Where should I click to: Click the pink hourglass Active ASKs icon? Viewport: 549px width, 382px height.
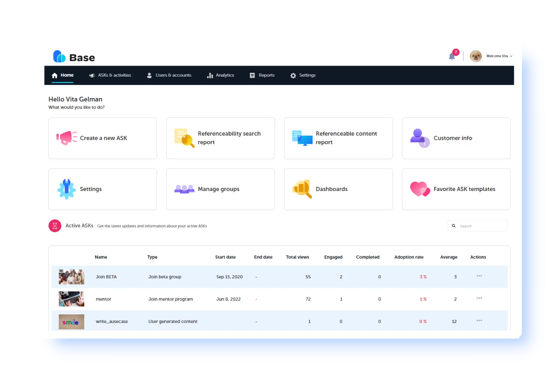[55, 226]
